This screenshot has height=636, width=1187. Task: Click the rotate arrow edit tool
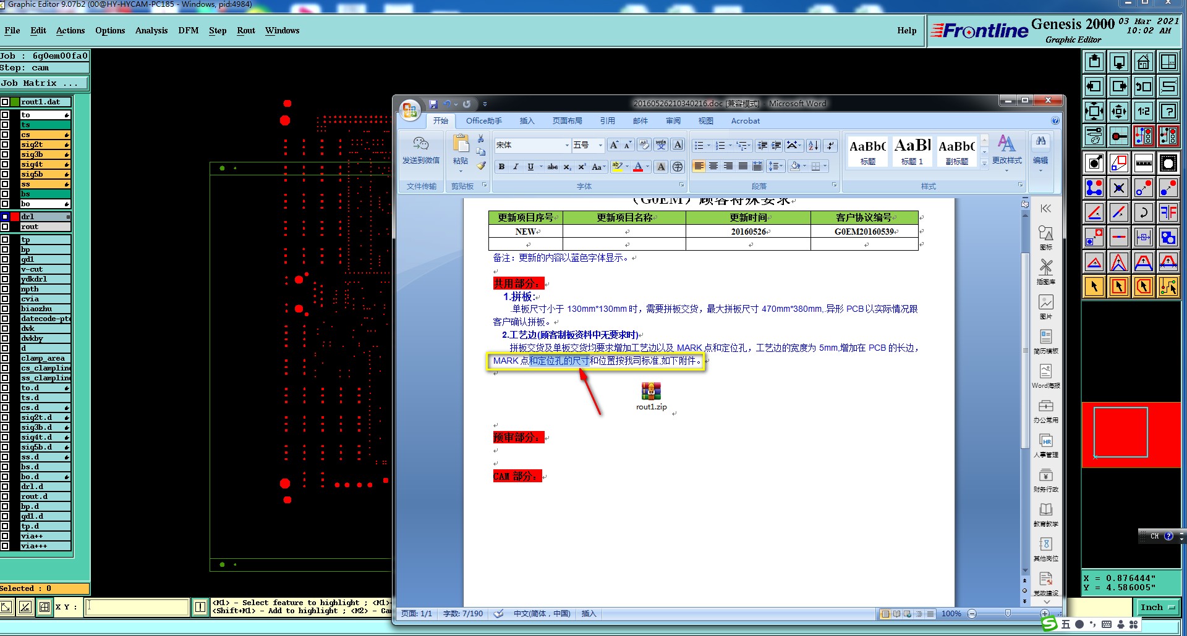point(1143,212)
